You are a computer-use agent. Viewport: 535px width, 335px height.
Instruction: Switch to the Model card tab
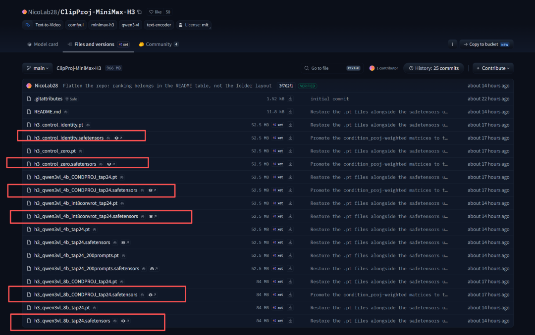tap(43, 45)
